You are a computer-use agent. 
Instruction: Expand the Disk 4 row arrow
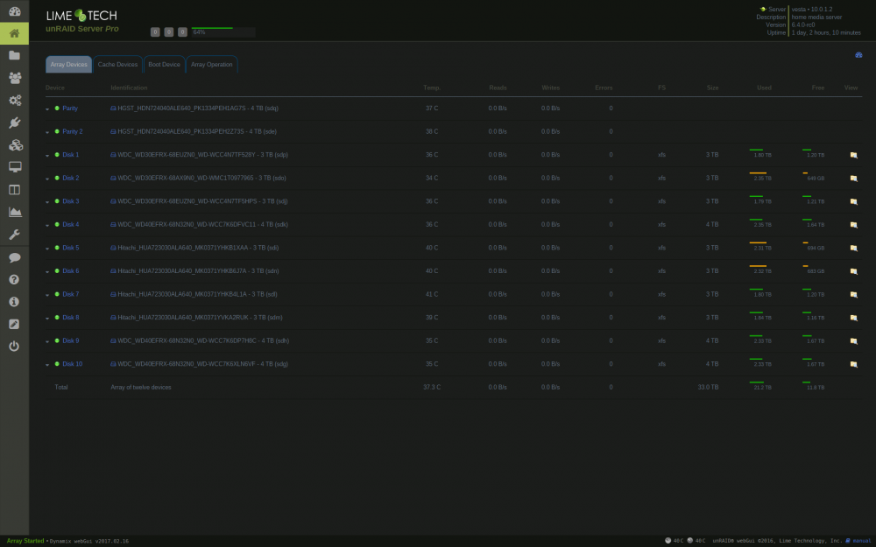[x=47, y=226]
